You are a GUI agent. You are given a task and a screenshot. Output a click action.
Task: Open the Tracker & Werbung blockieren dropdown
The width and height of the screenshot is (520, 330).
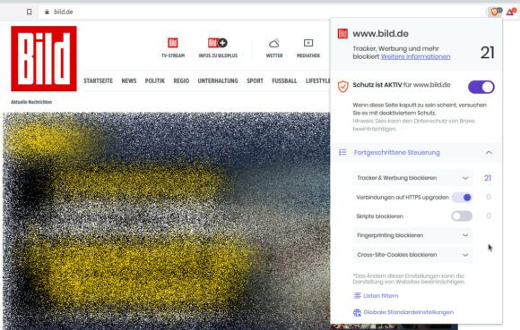[x=412, y=178]
